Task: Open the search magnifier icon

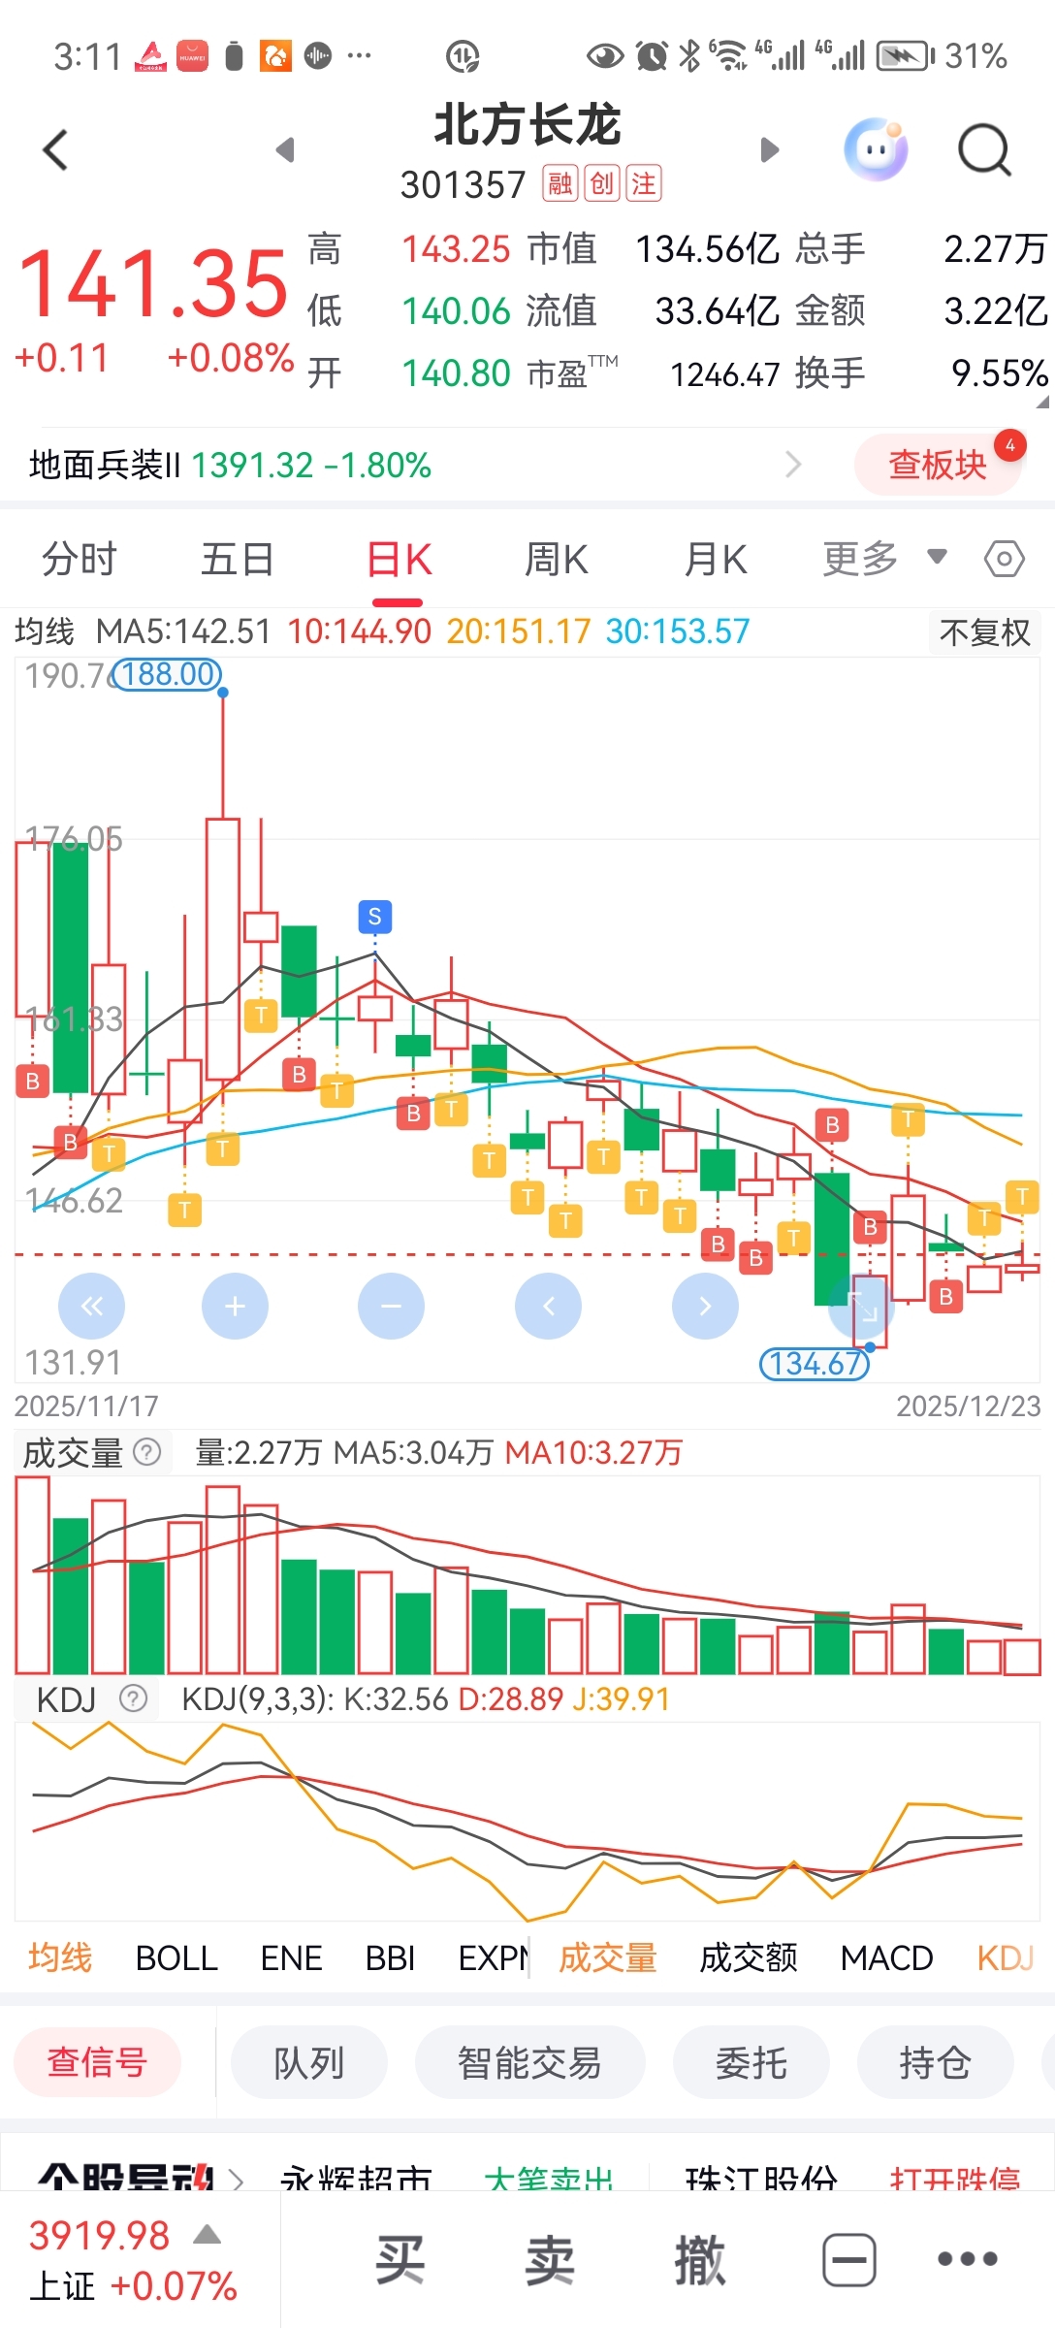Action: pos(984,150)
